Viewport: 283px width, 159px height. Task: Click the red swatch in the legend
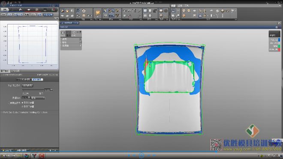click(x=279, y=49)
